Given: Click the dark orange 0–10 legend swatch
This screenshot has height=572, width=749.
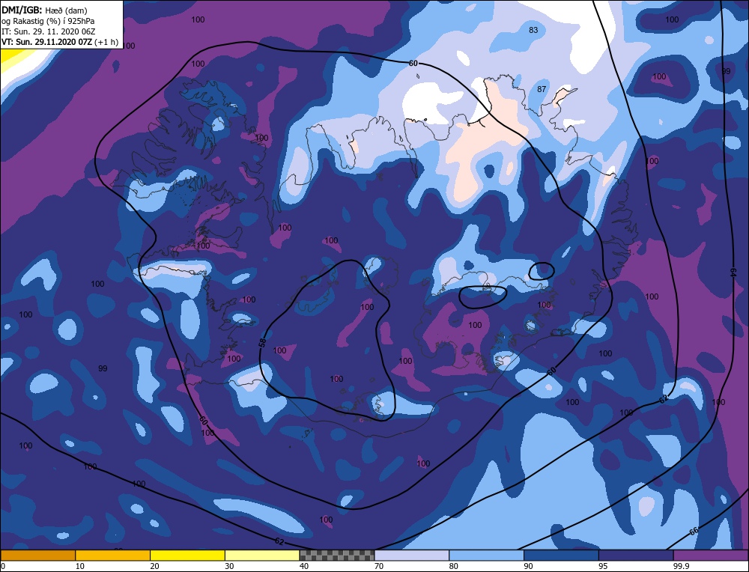Looking at the screenshot, I should click(x=37, y=556).
